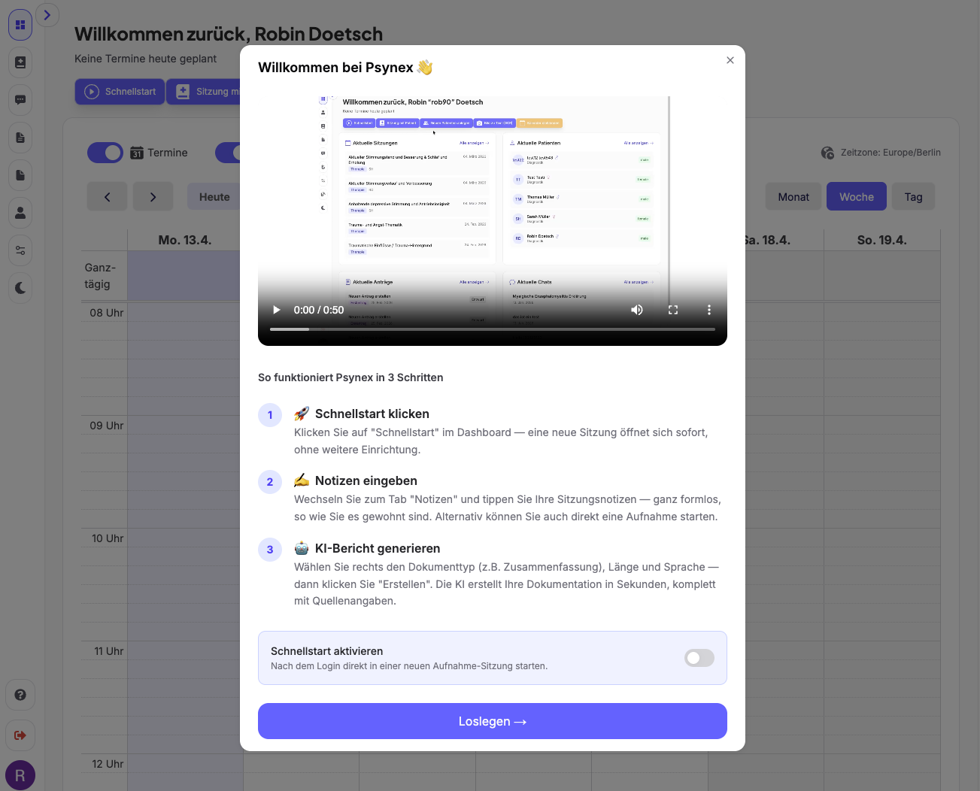
Task: Select the Tag calendar view
Action: coord(913,197)
